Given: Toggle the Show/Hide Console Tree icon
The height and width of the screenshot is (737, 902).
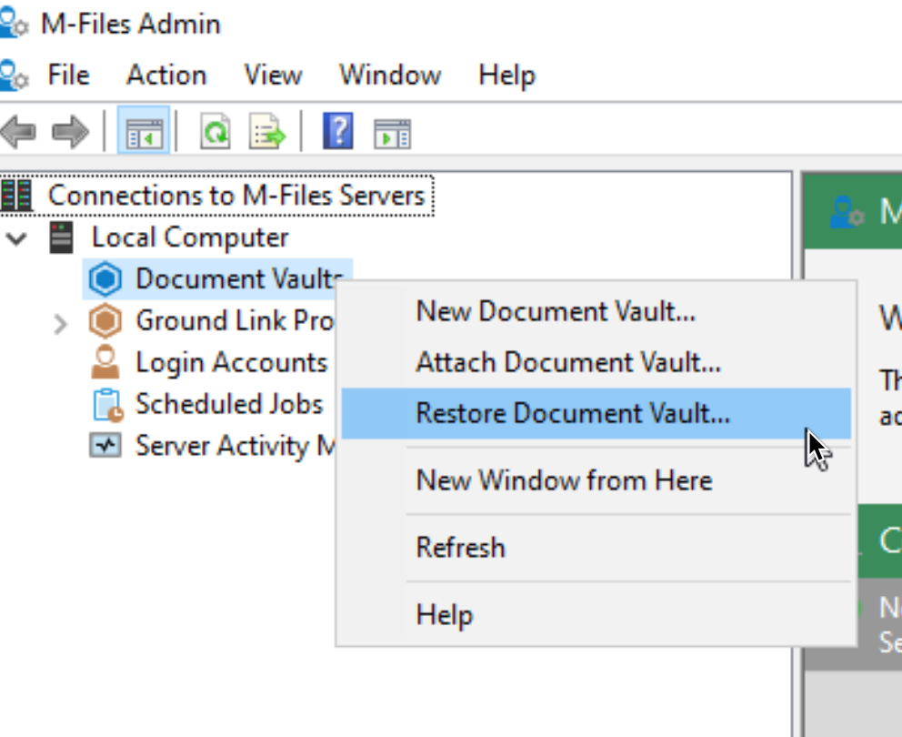Looking at the screenshot, I should point(144,132).
